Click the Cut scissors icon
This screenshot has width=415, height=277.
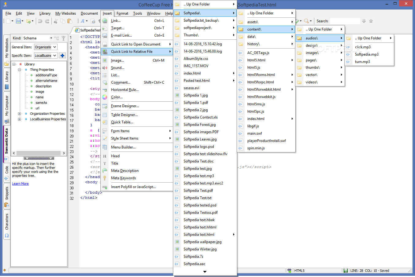[x=56, y=21]
